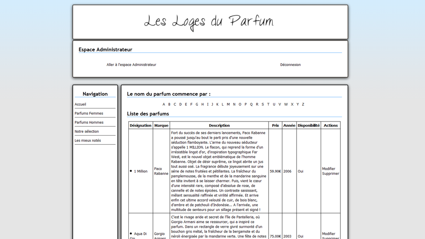
Task: Open Notre sélection in navigation
Action: coord(87,131)
